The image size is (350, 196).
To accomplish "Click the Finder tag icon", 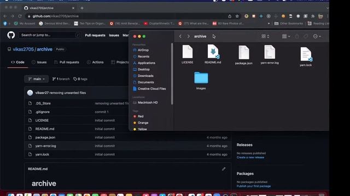I will [306, 36].
